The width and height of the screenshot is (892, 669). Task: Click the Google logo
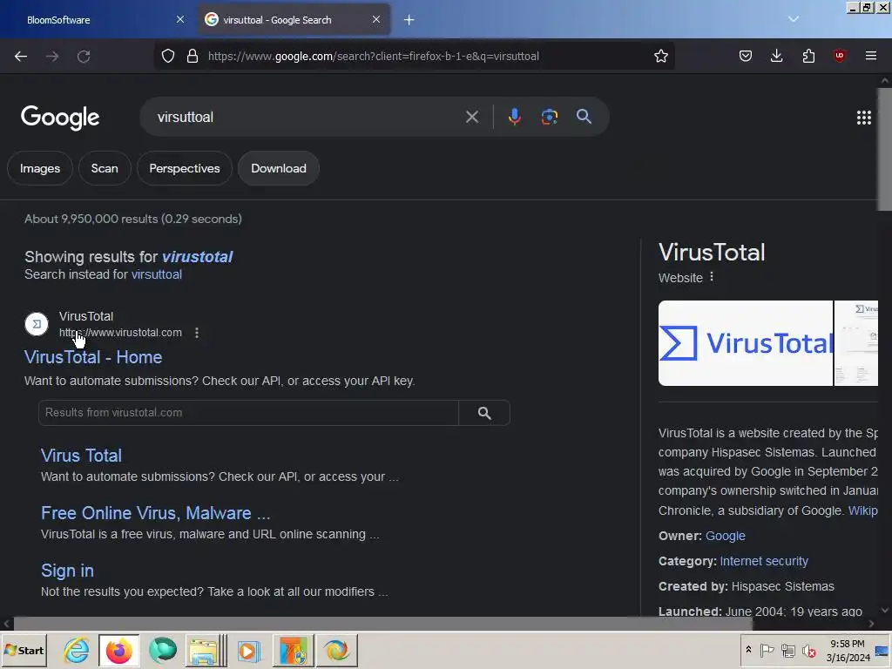[x=60, y=118]
